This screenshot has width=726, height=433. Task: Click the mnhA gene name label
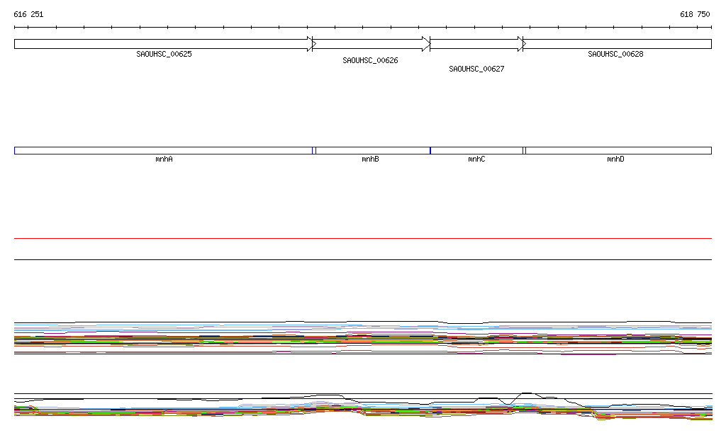(164, 159)
